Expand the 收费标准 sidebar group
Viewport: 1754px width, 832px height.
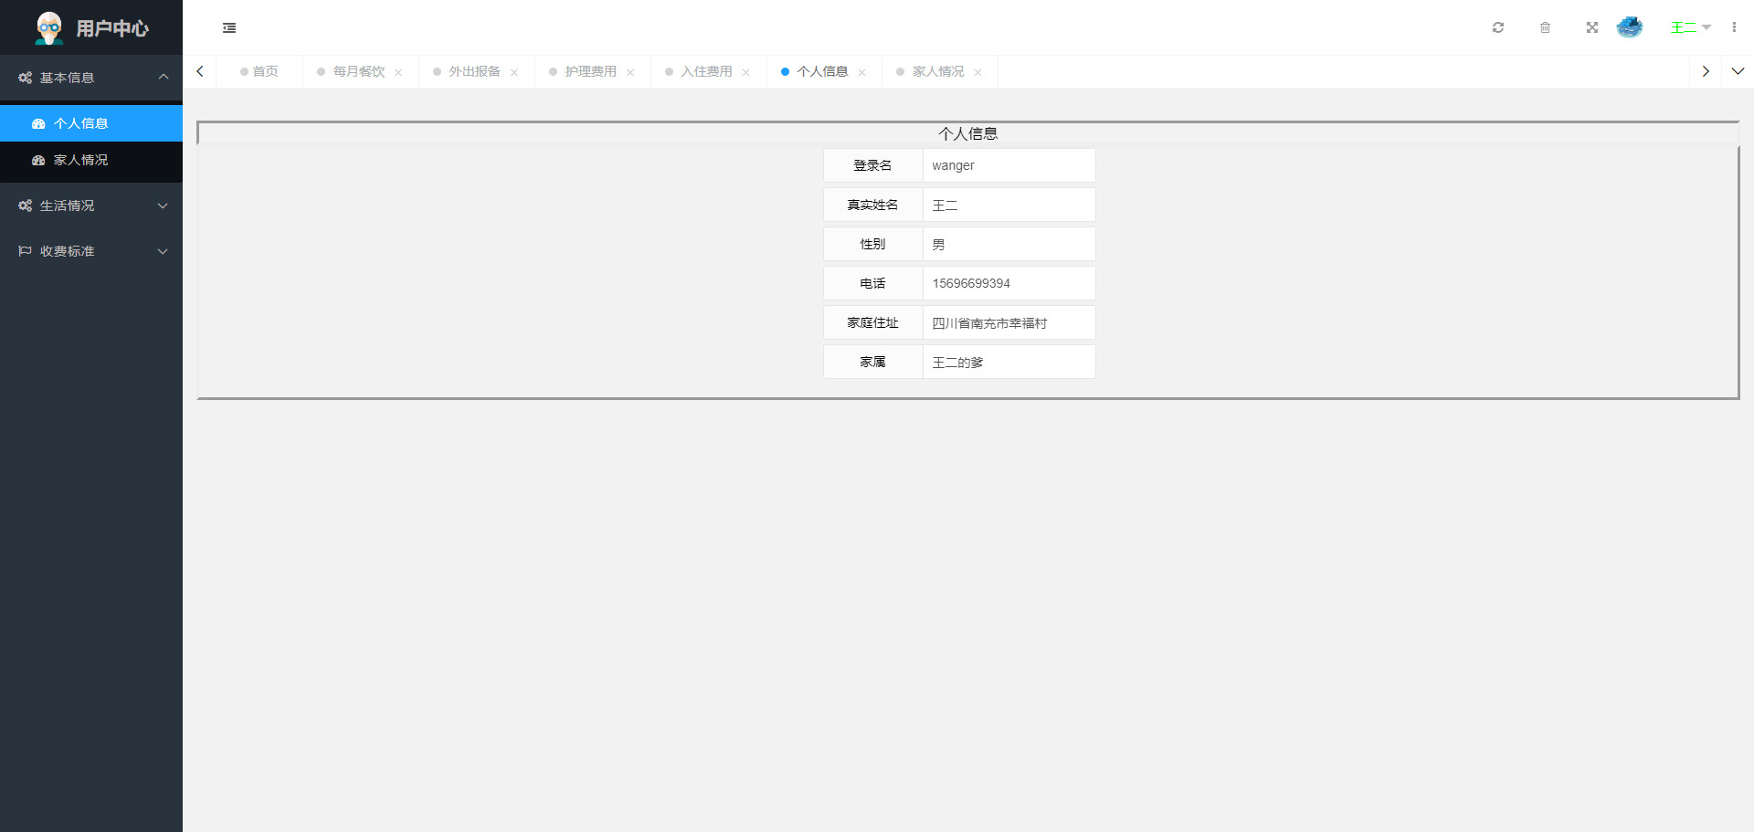[x=91, y=251]
